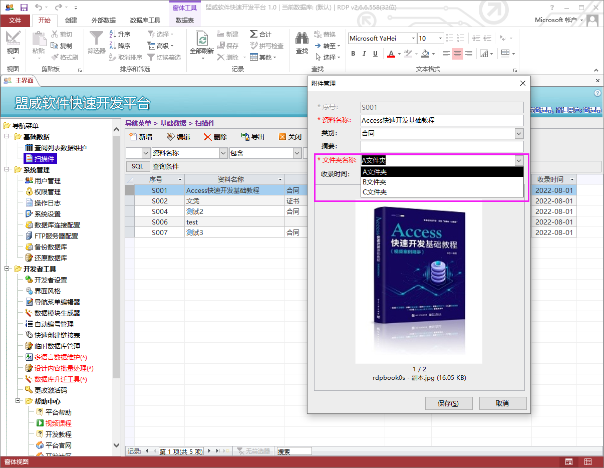Open 操作日志 in navigation tree
Image resolution: width=604 pixels, height=468 pixels.
(47, 203)
